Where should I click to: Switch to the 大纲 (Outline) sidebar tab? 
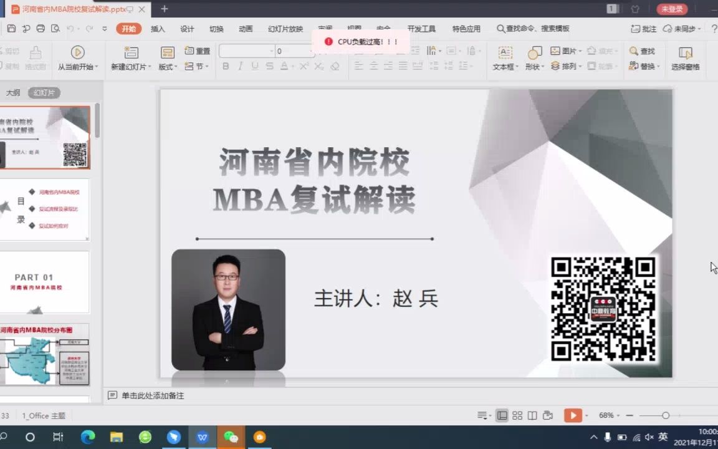[x=12, y=92]
